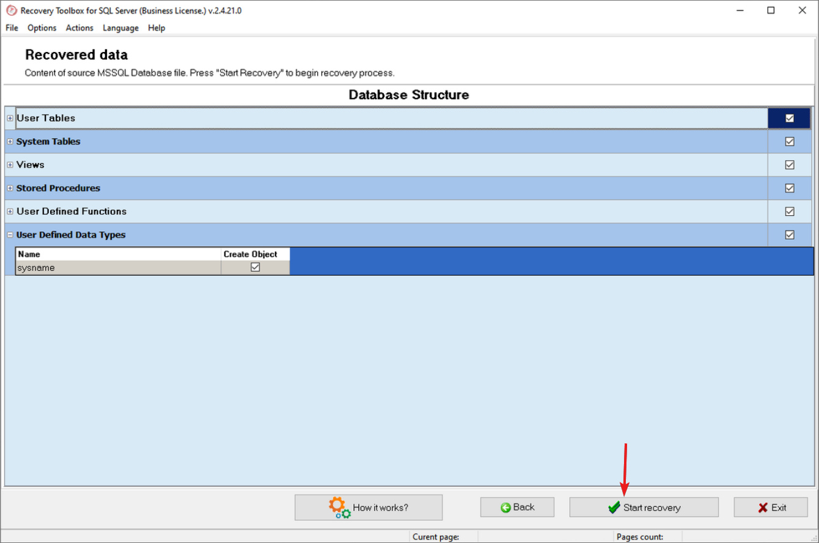The height and width of the screenshot is (543, 819).
Task: Exit the application via Exit button
Action: (771, 508)
